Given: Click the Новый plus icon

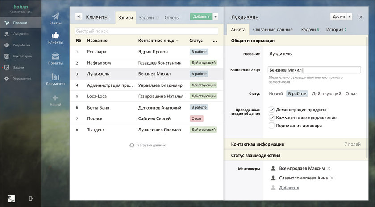Looking at the screenshot, I should (x=55, y=98).
